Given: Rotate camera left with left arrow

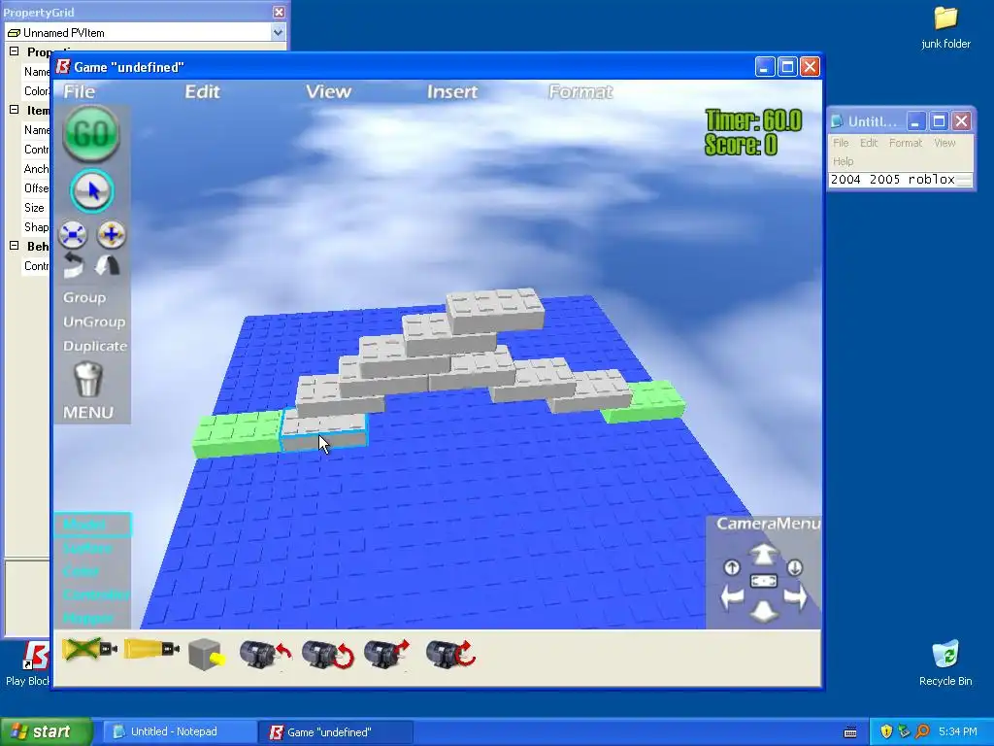Looking at the screenshot, I should [x=732, y=597].
